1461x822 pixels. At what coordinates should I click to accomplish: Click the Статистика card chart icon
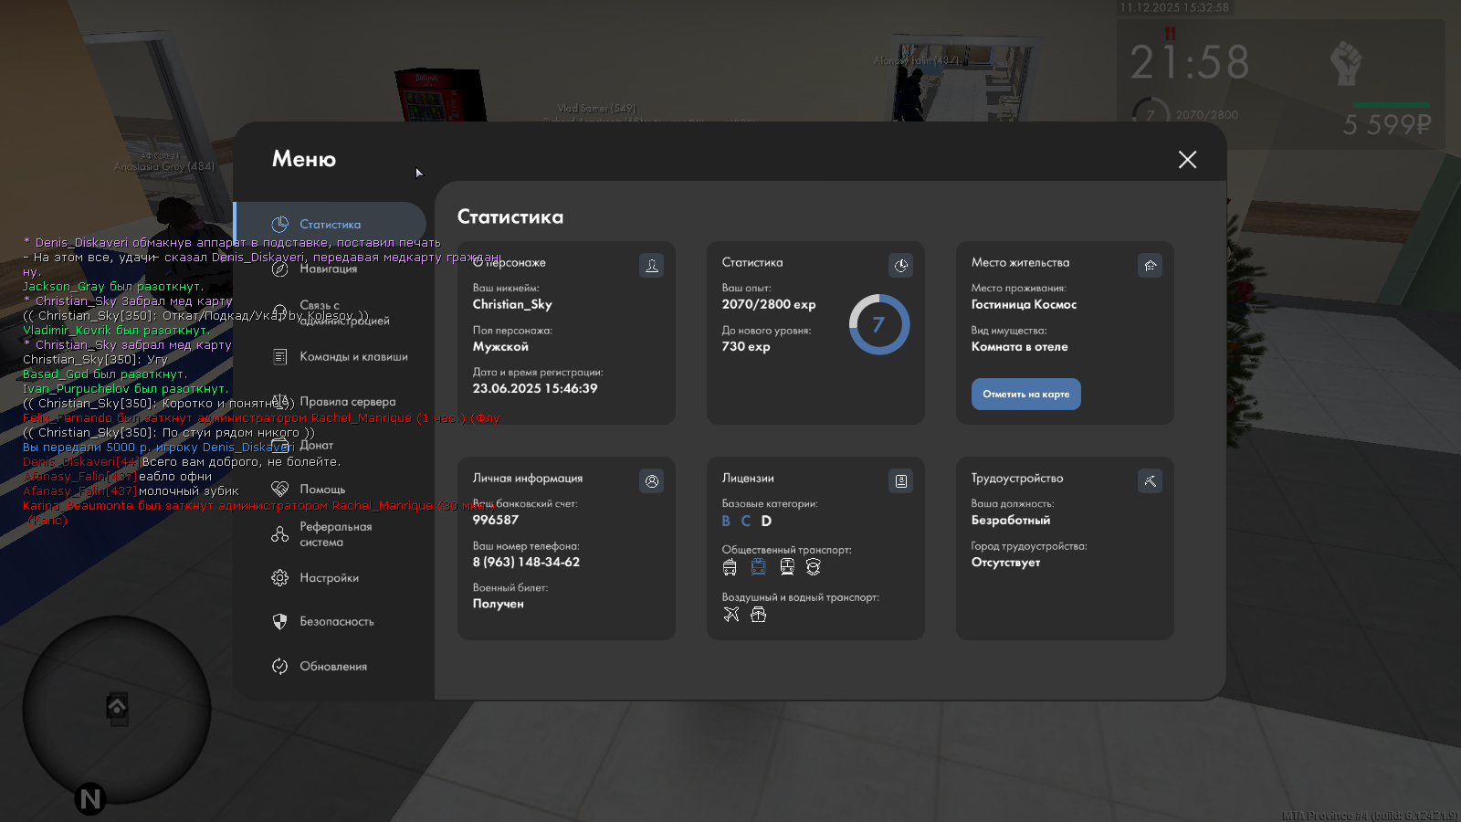tap(900, 266)
